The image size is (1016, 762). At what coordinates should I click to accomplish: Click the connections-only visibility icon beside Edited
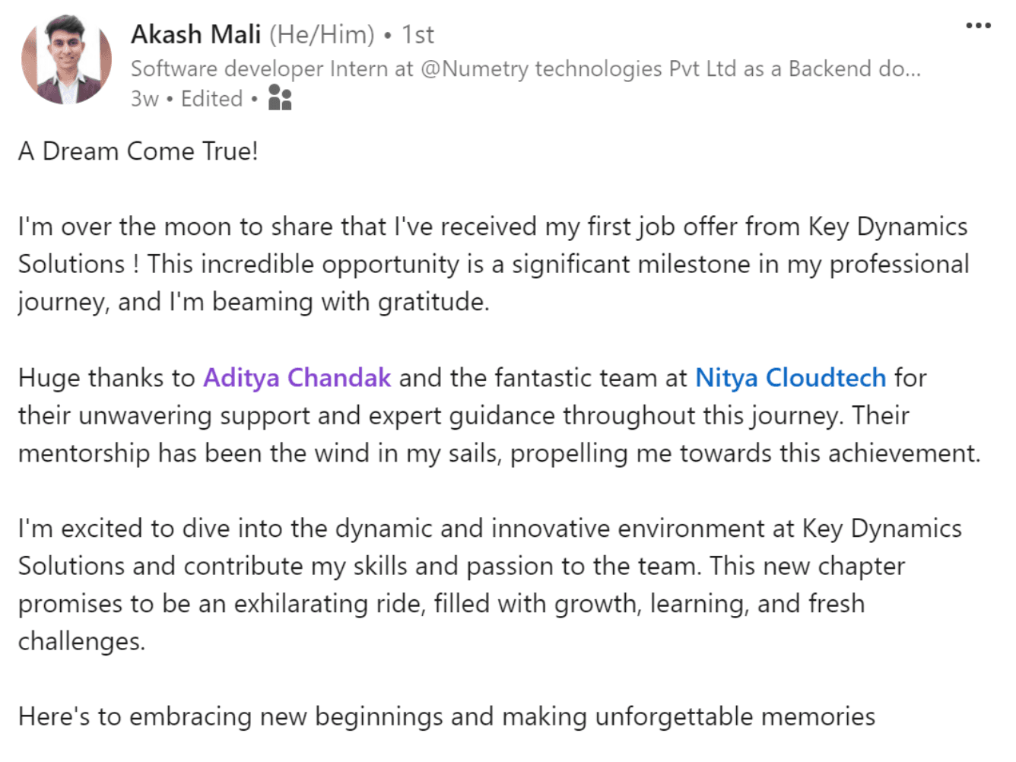(x=279, y=97)
